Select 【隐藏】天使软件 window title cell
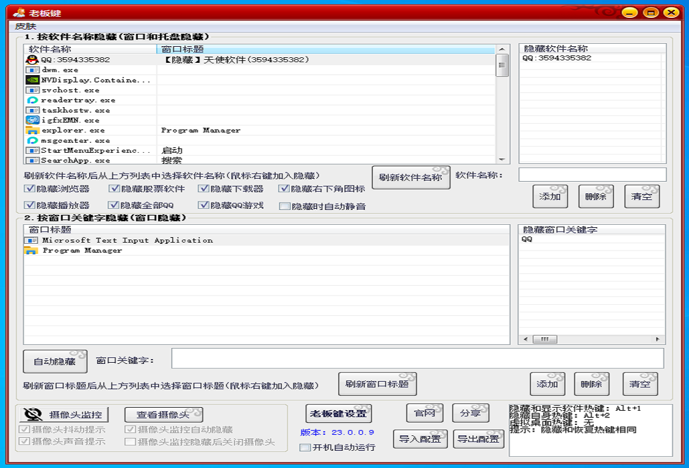The width and height of the screenshot is (689, 468). 236,59
